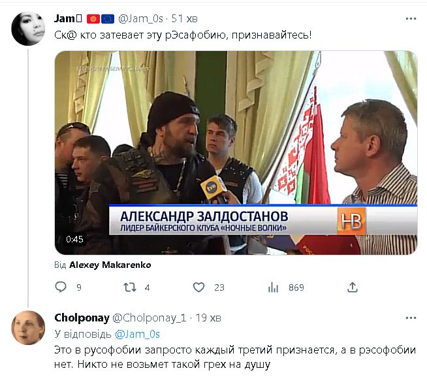View tweet analytics bar chart icon
The image size is (427, 377).
(273, 287)
